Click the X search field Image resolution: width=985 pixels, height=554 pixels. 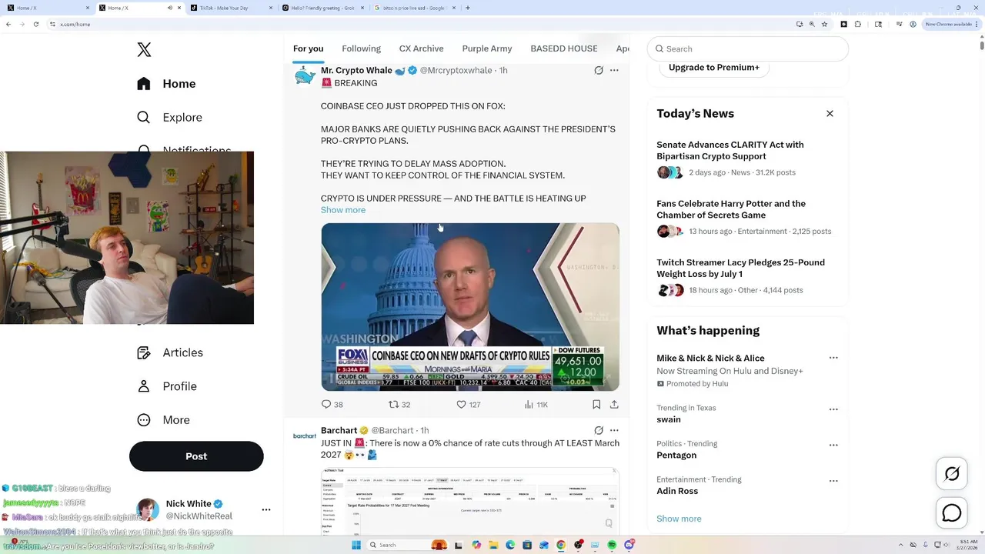pyautogui.click(x=748, y=48)
